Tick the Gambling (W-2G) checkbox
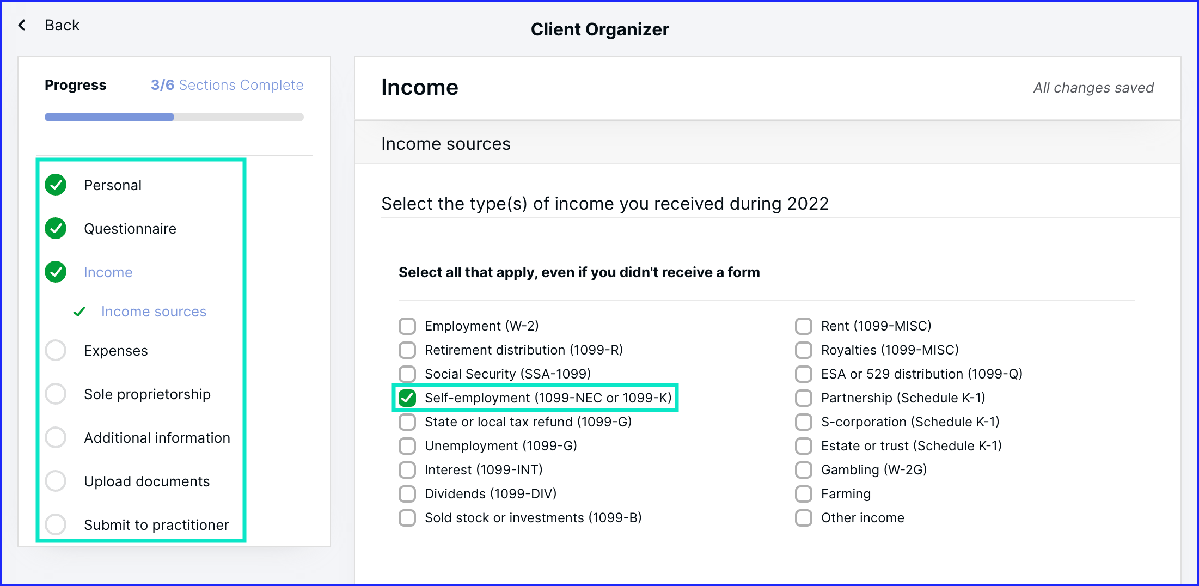Viewport: 1199px width, 586px height. pyautogui.click(x=804, y=470)
